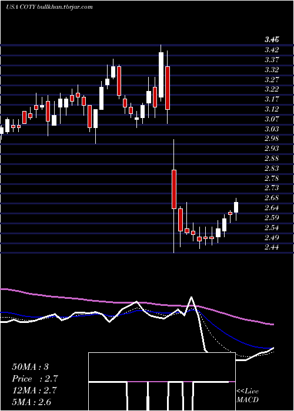294x411 pixels.
Task: Select the 3.32 price axis label
Action: [272, 70]
